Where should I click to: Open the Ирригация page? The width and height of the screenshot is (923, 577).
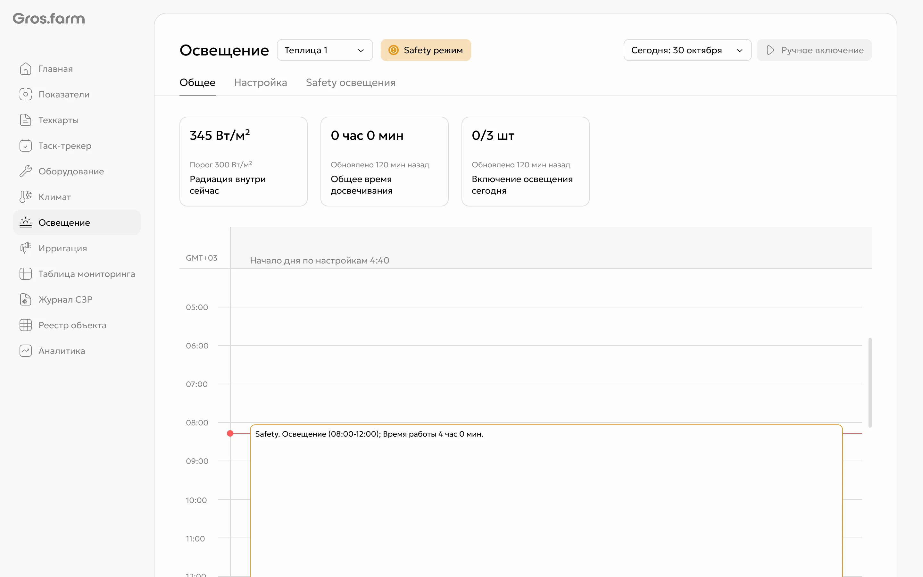pyautogui.click(x=77, y=248)
